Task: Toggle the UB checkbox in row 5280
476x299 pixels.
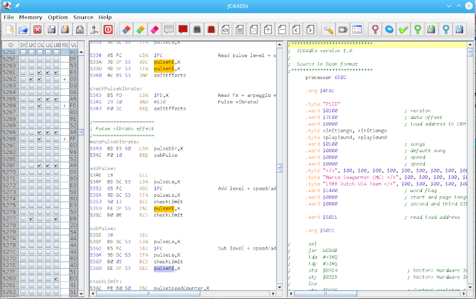Action: 56,278
